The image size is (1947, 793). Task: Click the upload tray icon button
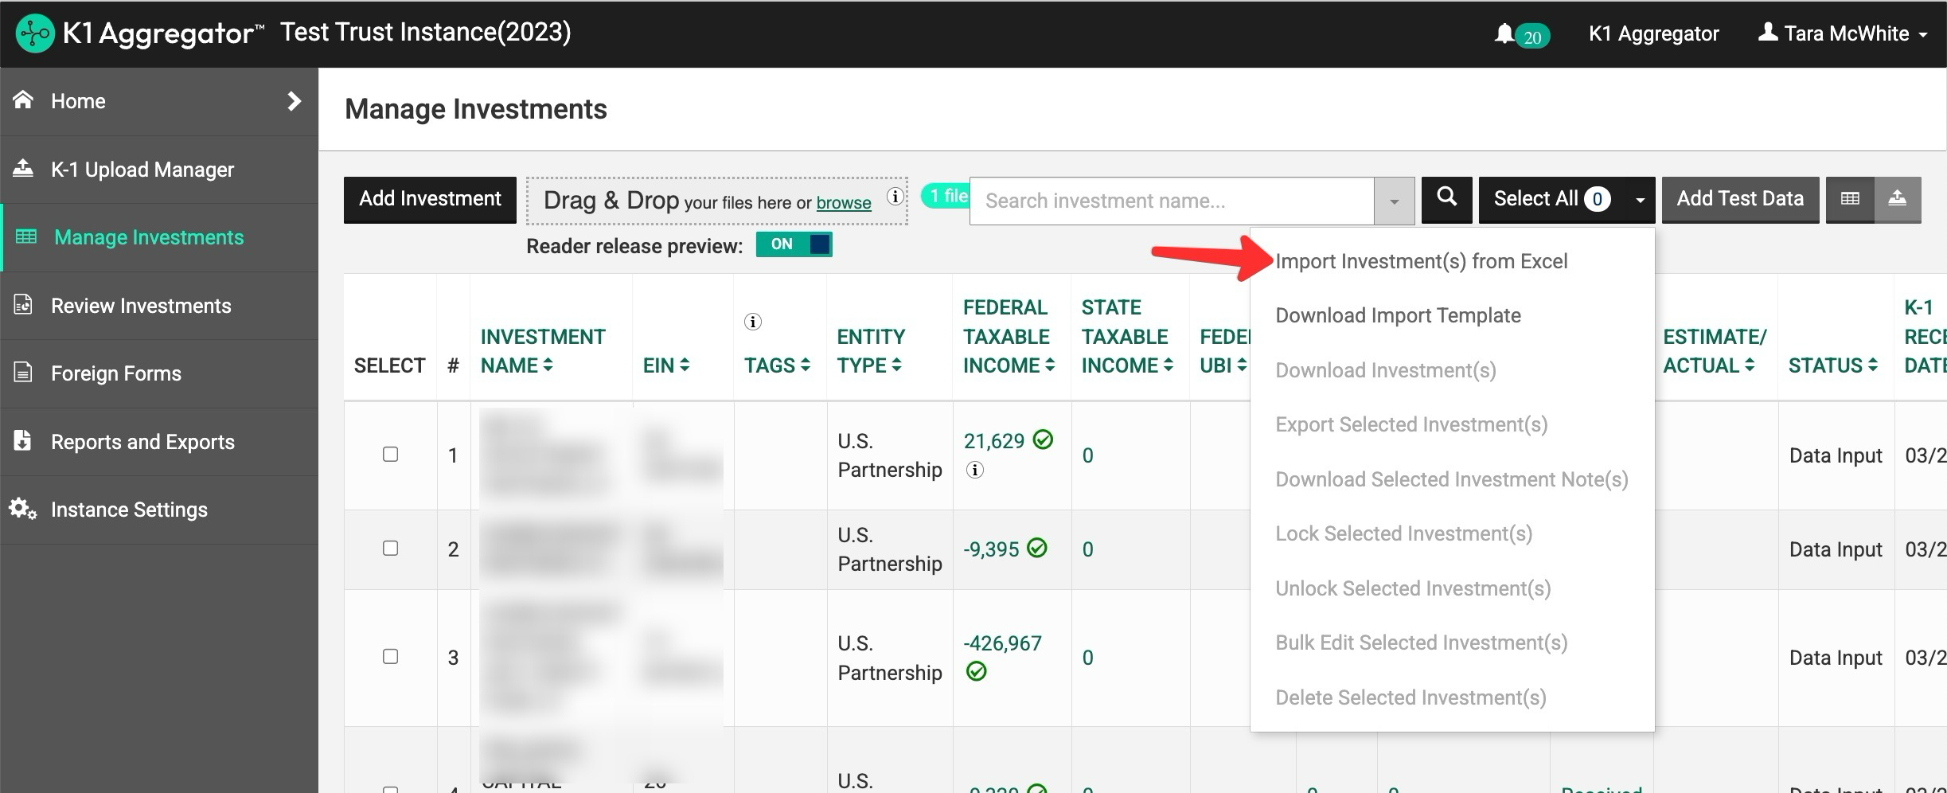point(1897,199)
